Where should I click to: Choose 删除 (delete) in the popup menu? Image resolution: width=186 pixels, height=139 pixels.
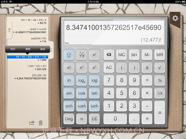pyautogui.click(x=28, y=49)
